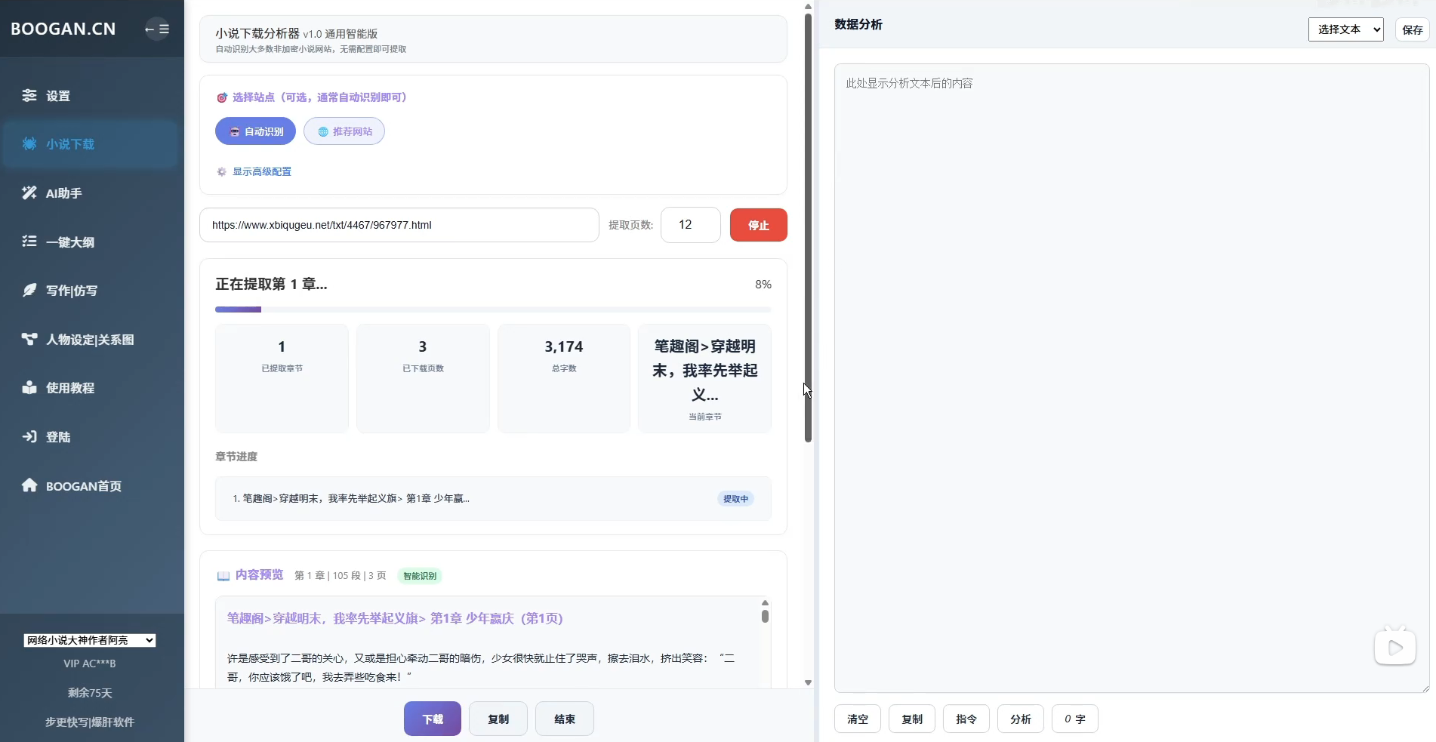Open the AI助手 section

91,193
